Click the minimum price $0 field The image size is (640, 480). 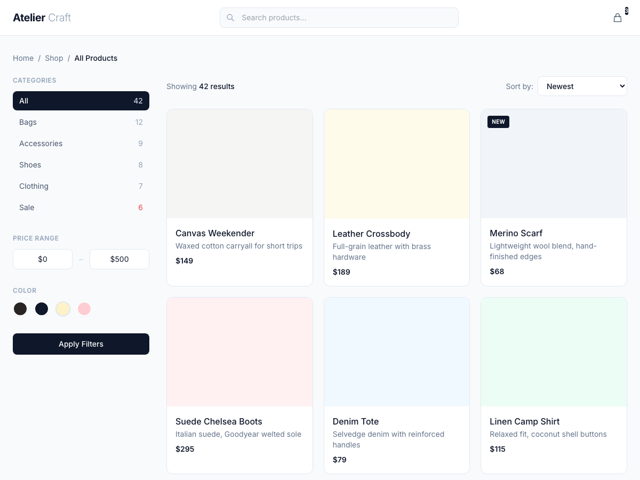(43, 259)
